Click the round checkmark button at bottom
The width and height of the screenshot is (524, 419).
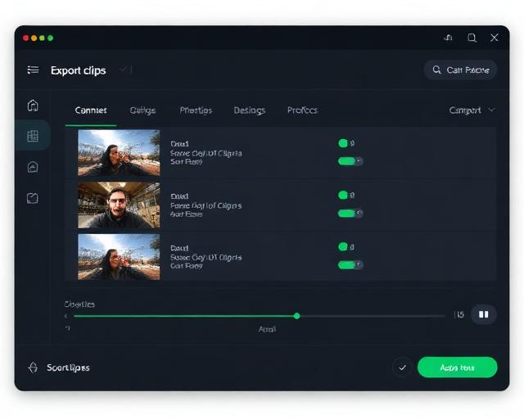tap(402, 367)
